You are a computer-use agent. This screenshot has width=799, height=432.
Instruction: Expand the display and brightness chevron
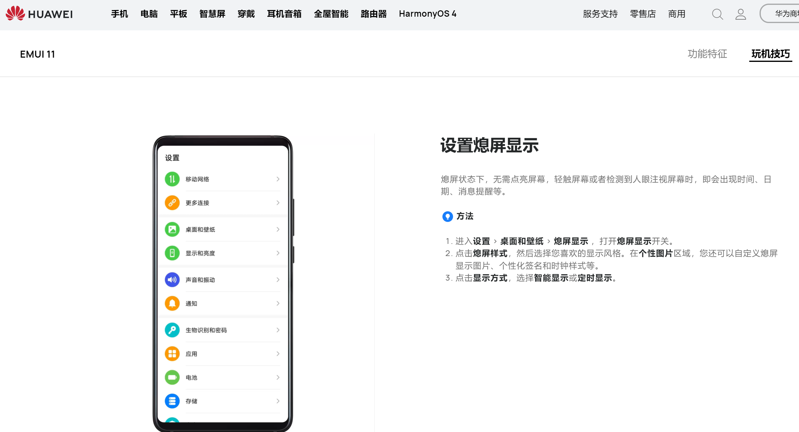(x=278, y=253)
